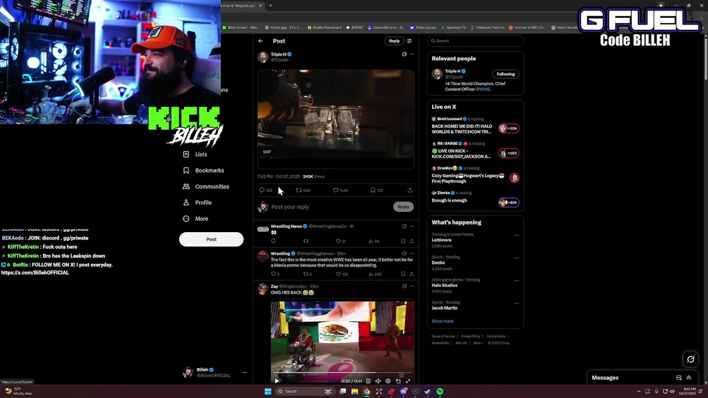Bookmark the WrestlingNews 59m reply
This screenshot has height=398, width=708.
(403, 274)
